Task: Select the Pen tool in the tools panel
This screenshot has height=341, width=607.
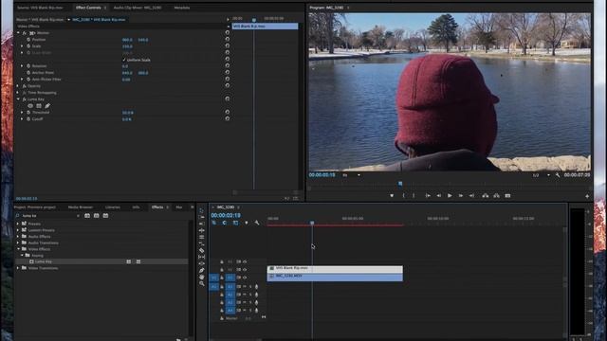Action: tap(202, 270)
